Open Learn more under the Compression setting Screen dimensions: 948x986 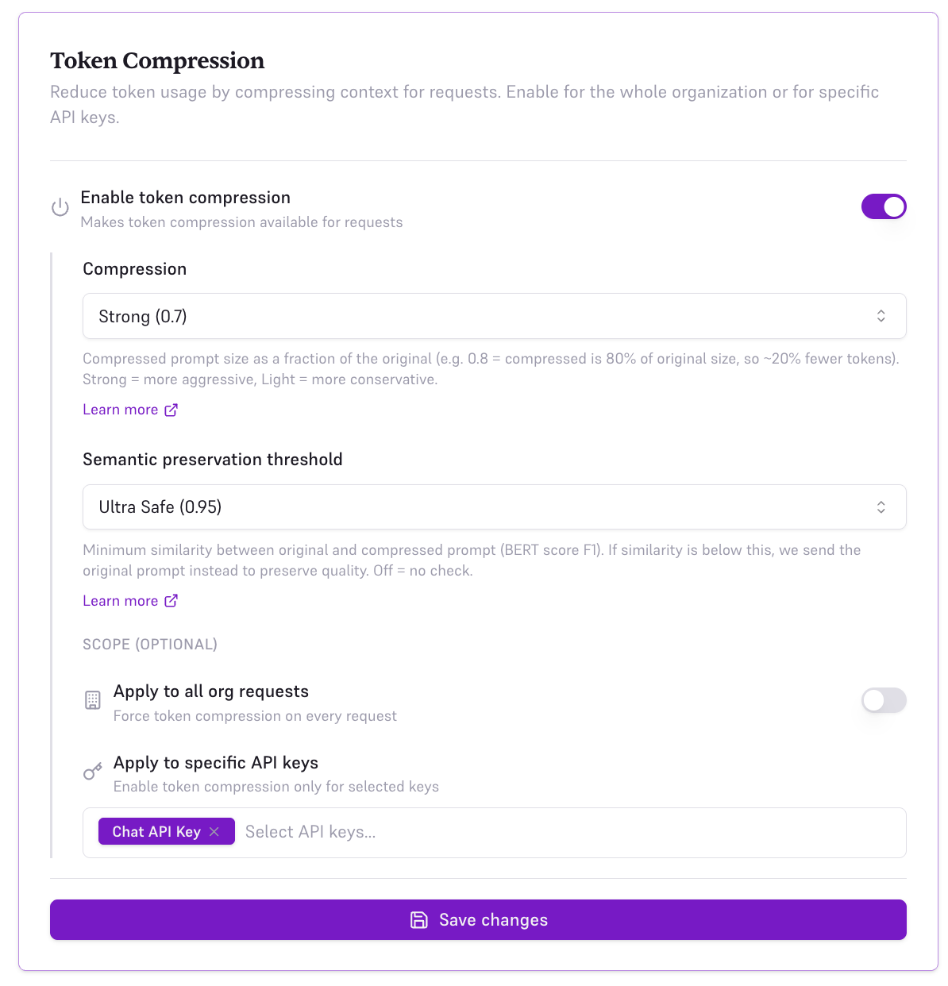(121, 409)
